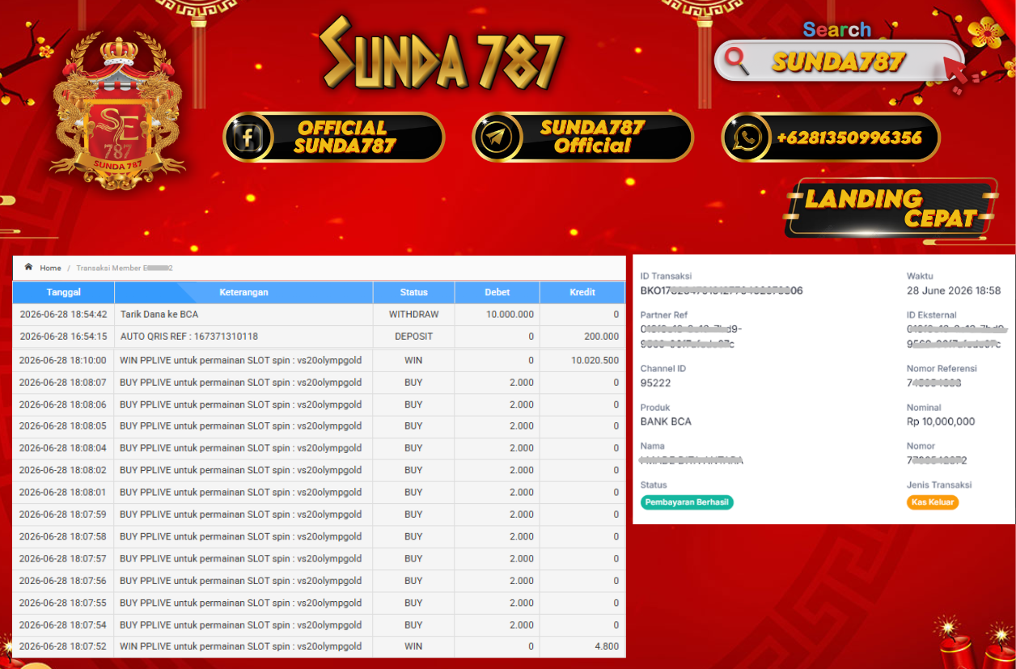Click the Kas Keluar badge
1016x669 pixels.
click(933, 502)
